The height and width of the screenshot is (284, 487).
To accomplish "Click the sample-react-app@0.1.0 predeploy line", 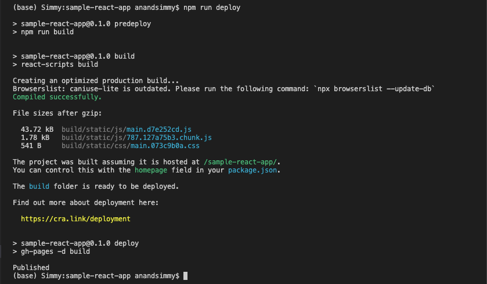I will [x=82, y=24].
